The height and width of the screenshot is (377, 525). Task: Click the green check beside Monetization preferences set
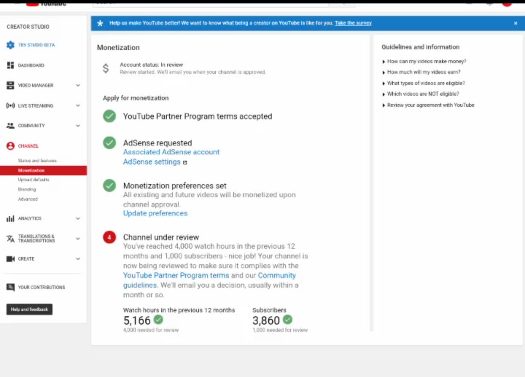coord(109,185)
